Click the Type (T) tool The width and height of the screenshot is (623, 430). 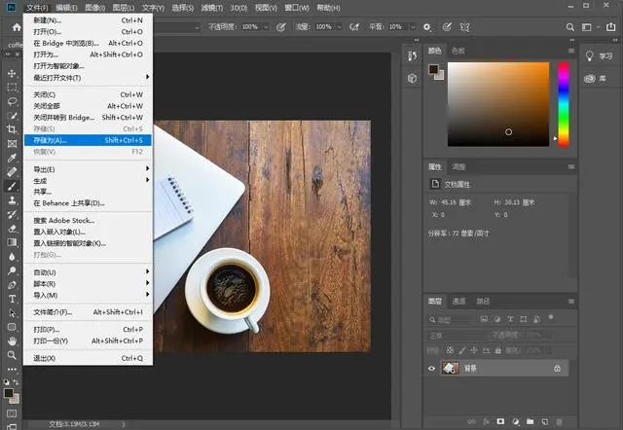(x=12, y=300)
